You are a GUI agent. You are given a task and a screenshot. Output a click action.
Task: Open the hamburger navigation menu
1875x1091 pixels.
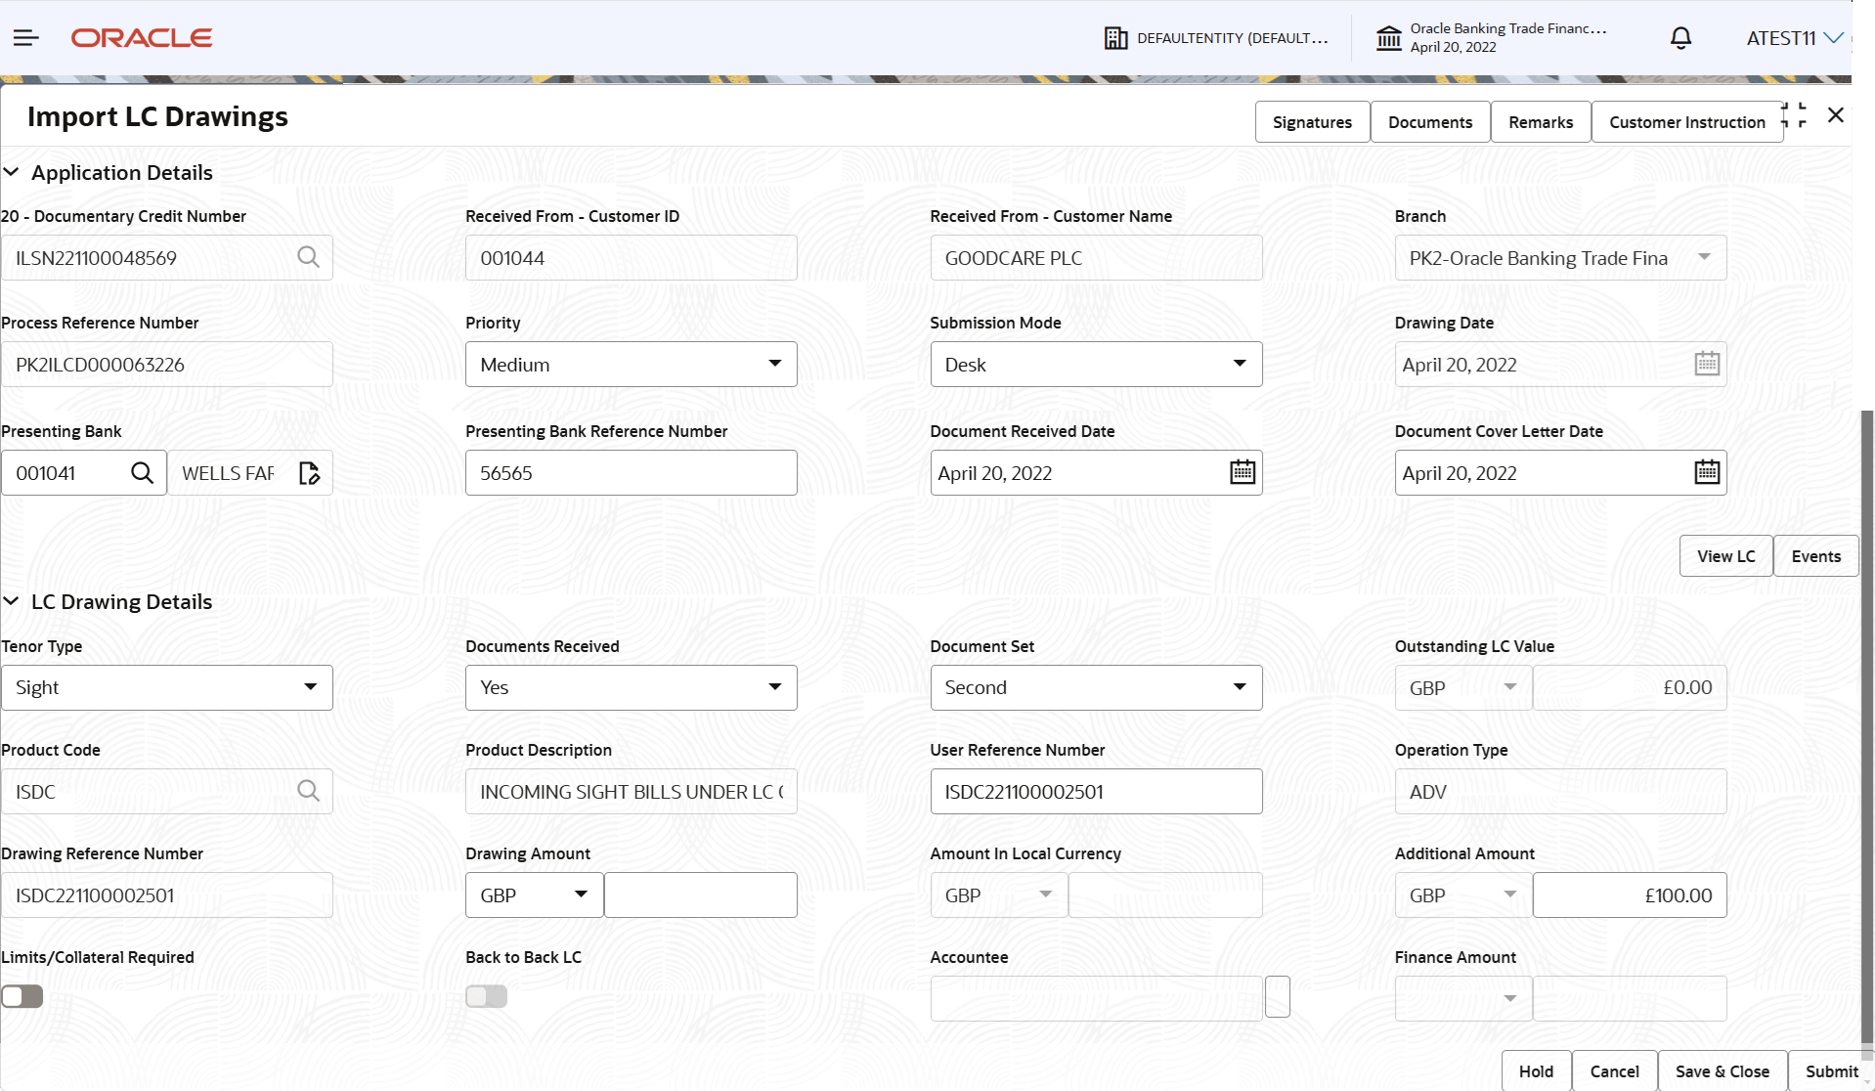(25, 37)
